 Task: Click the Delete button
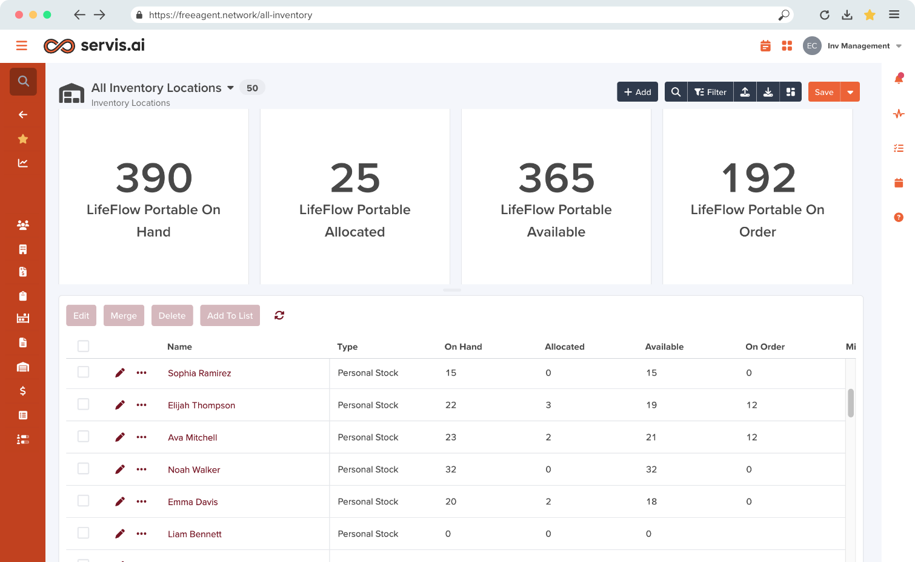(x=172, y=316)
